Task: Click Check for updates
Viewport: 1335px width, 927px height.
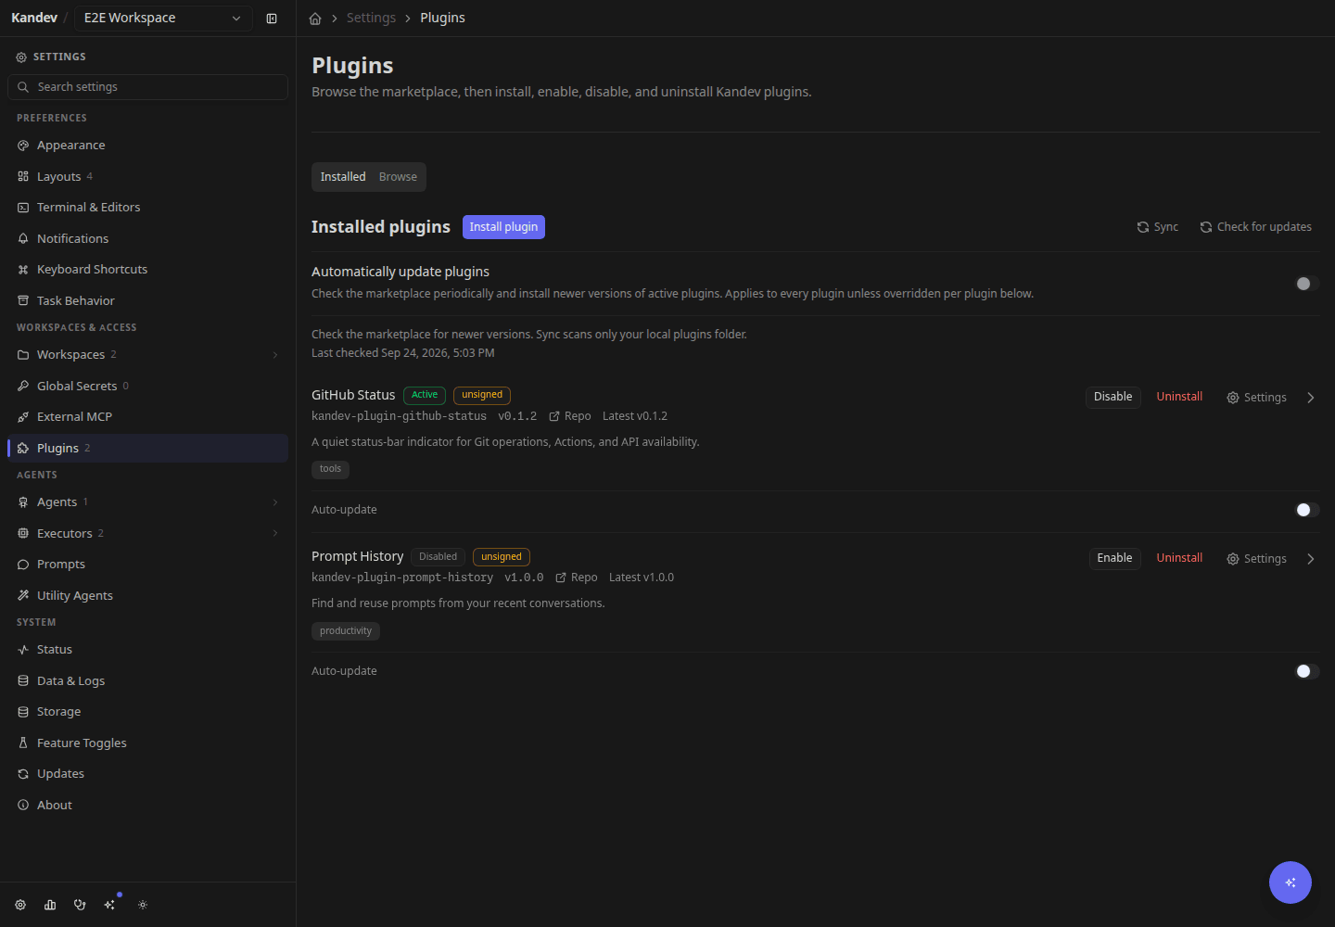Action: [1256, 227]
